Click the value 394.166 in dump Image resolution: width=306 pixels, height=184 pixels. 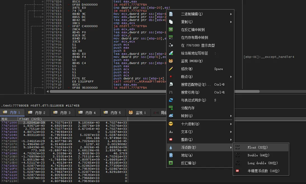point(93,138)
